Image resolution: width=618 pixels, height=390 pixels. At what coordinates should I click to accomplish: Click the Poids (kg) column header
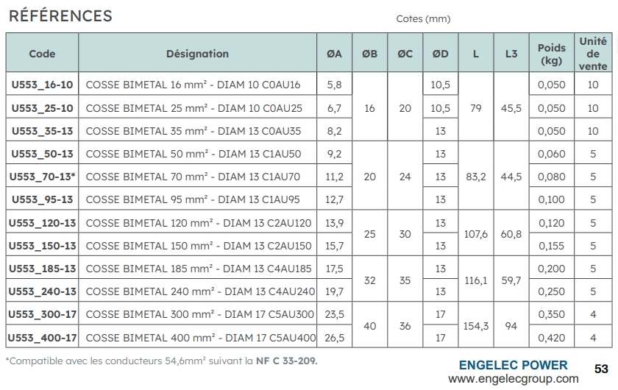click(x=552, y=54)
